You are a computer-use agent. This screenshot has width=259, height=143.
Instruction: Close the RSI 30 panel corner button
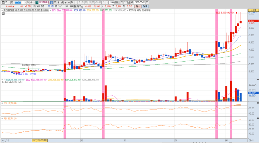click(x=258, y=118)
